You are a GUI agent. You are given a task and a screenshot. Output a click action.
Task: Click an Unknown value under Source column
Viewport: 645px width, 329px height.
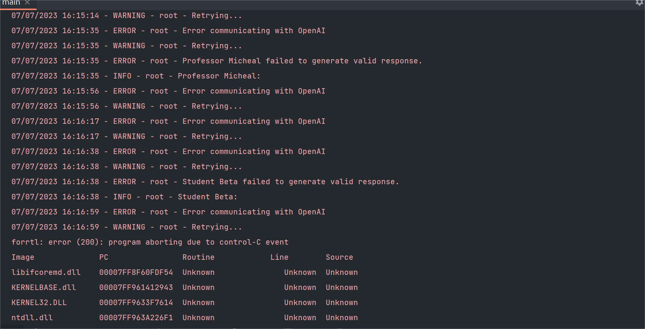[x=342, y=272]
